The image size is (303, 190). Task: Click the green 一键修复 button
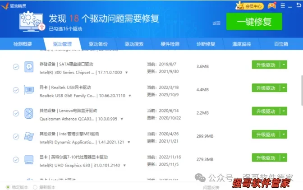click(x=254, y=22)
